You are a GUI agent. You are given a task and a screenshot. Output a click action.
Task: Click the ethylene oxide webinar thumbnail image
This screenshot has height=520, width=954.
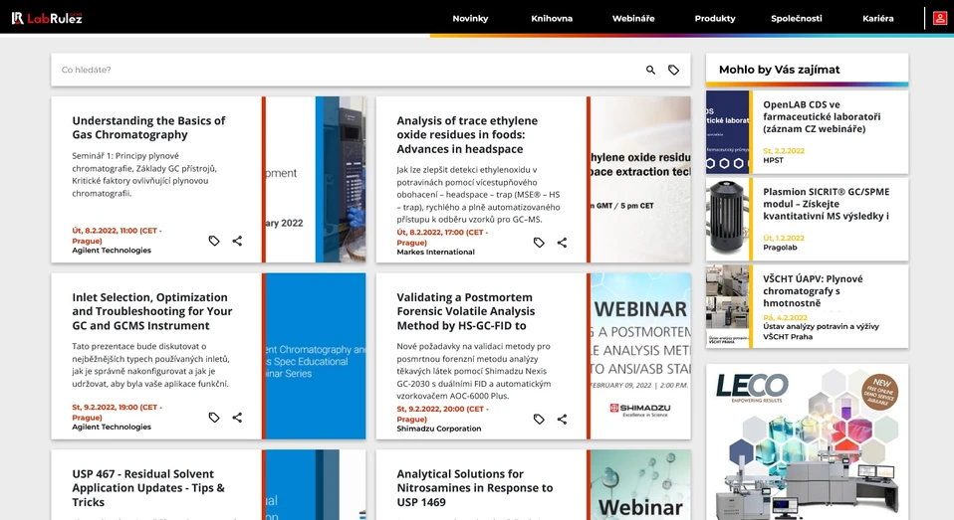pyautogui.click(x=640, y=179)
